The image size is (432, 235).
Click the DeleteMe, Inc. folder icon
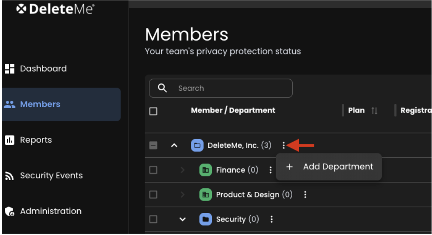[x=197, y=145]
